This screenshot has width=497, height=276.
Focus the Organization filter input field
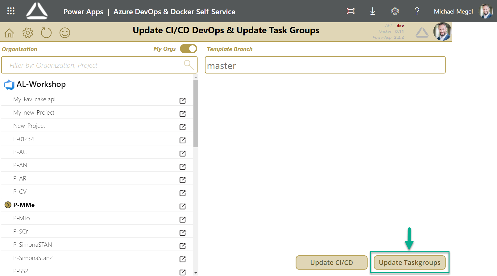[99, 65]
